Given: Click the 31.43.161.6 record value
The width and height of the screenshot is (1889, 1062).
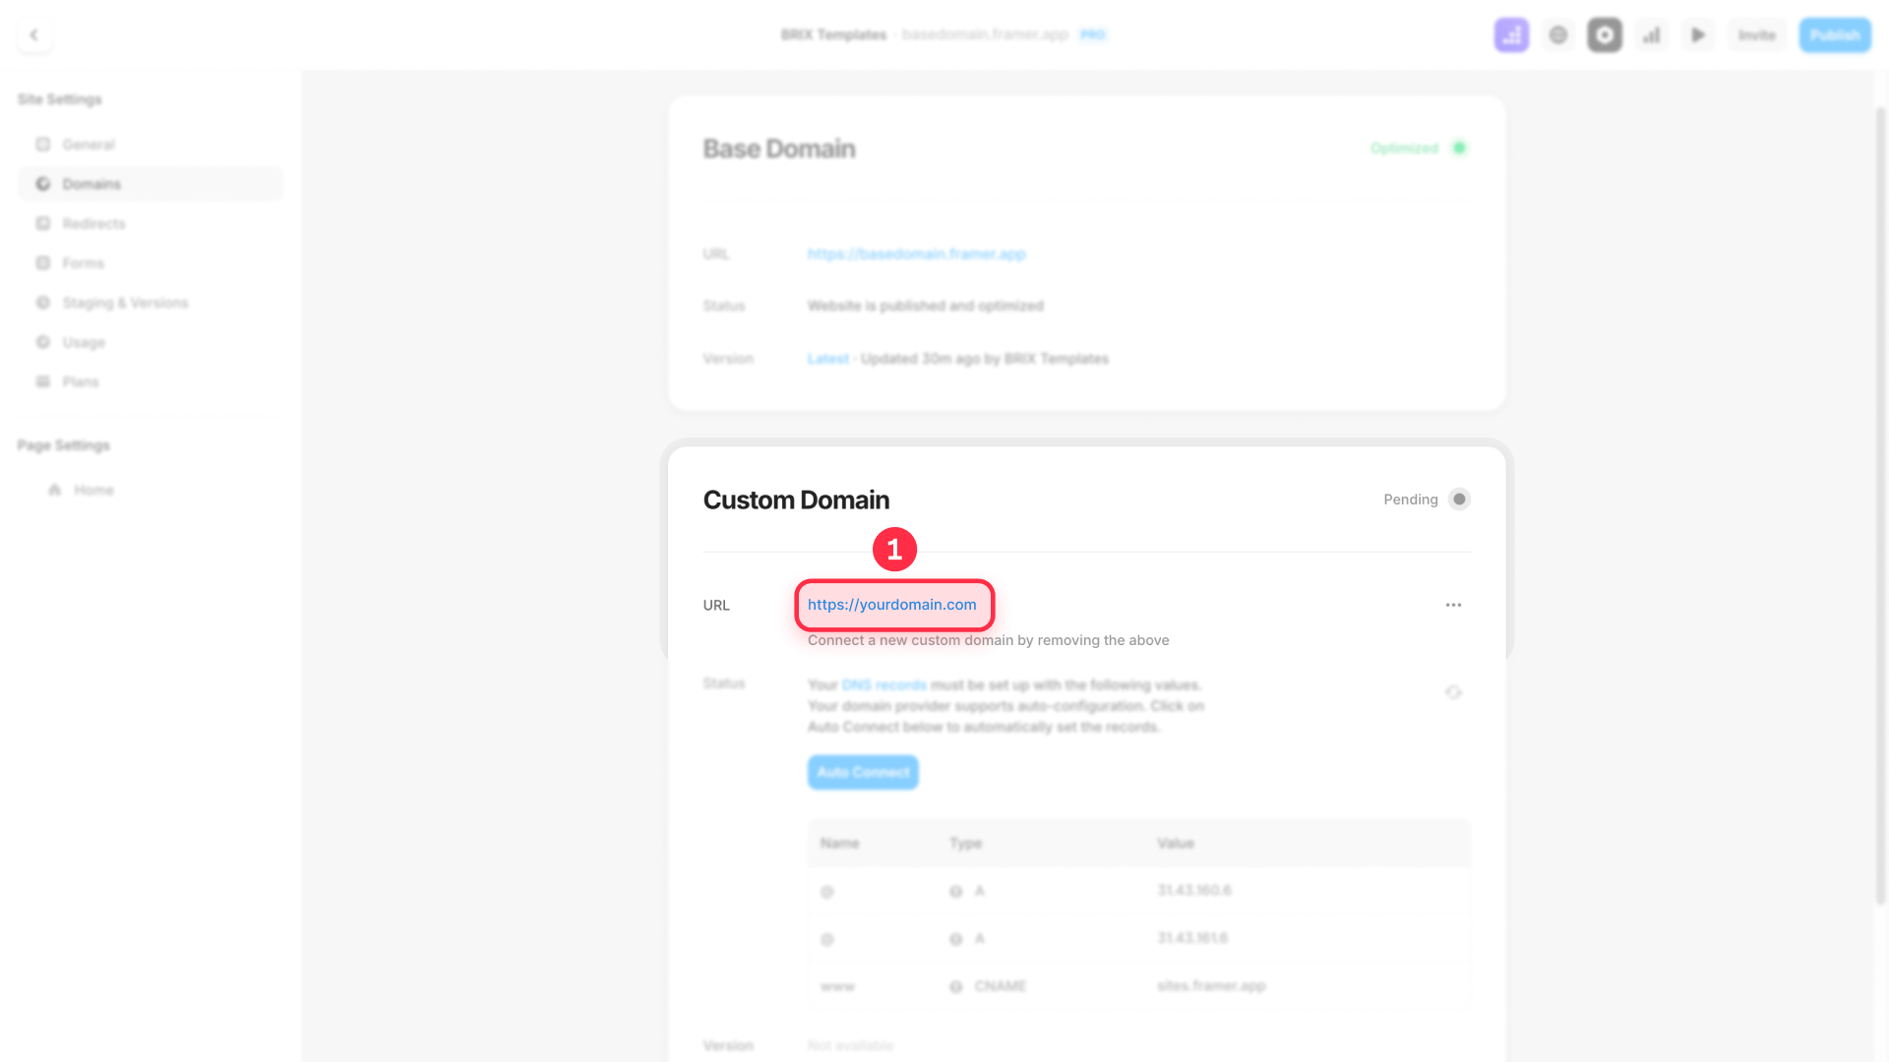Looking at the screenshot, I should [1192, 938].
